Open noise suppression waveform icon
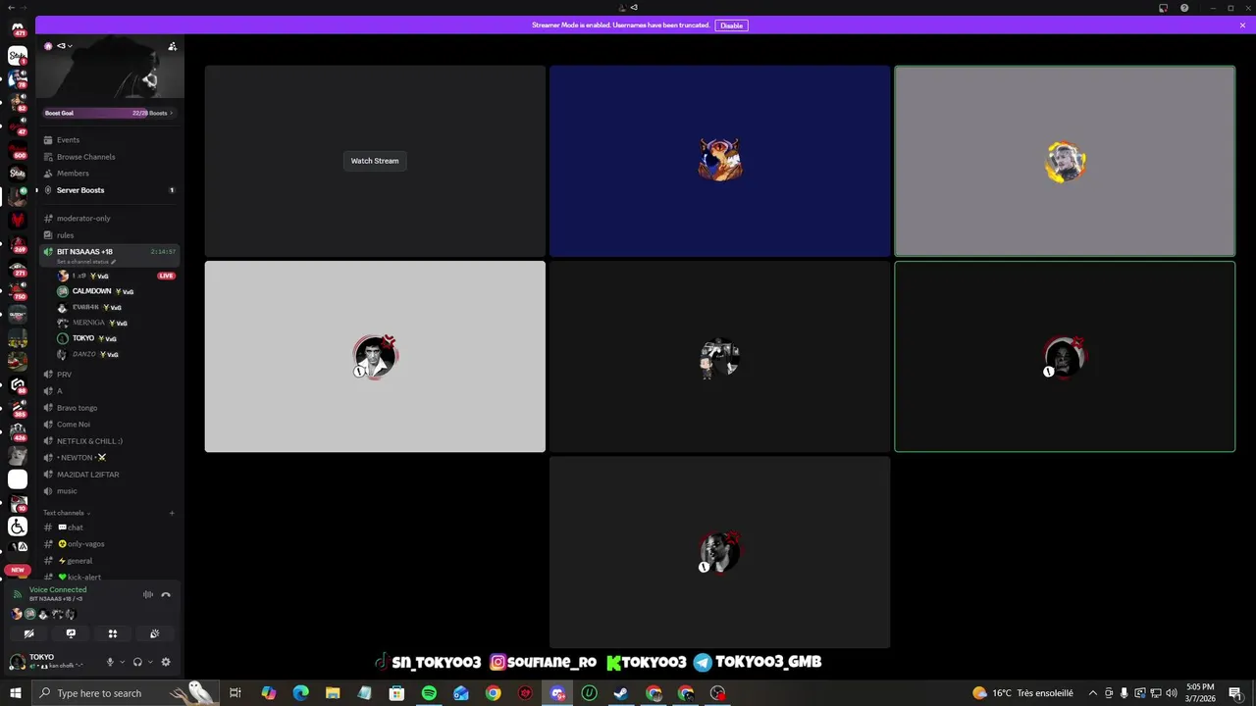Viewport: 1256px width, 706px height. 148,594
